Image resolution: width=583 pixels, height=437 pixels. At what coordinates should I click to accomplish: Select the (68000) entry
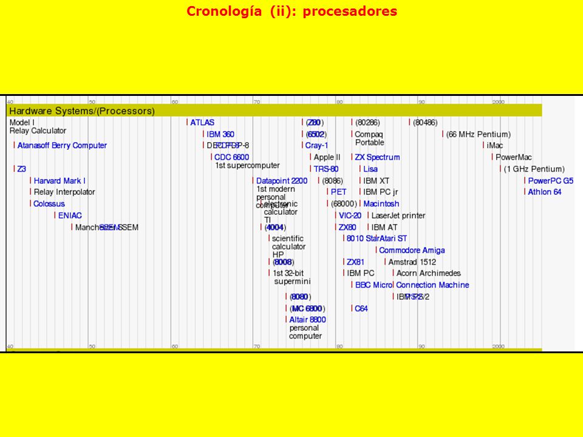pos(344,204)
